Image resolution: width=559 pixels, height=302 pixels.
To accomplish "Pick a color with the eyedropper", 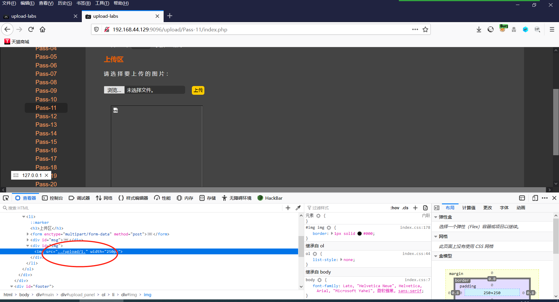I will click(298, 208).
